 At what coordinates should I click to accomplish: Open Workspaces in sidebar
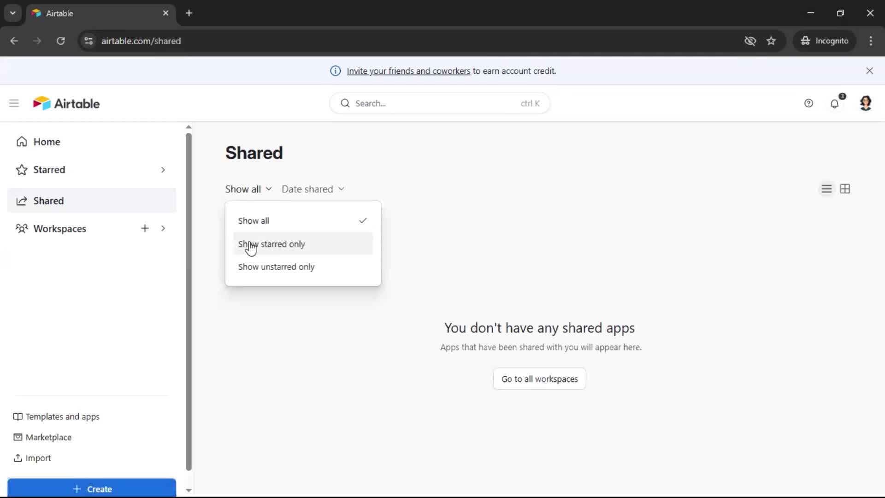[x=59, y=229]
